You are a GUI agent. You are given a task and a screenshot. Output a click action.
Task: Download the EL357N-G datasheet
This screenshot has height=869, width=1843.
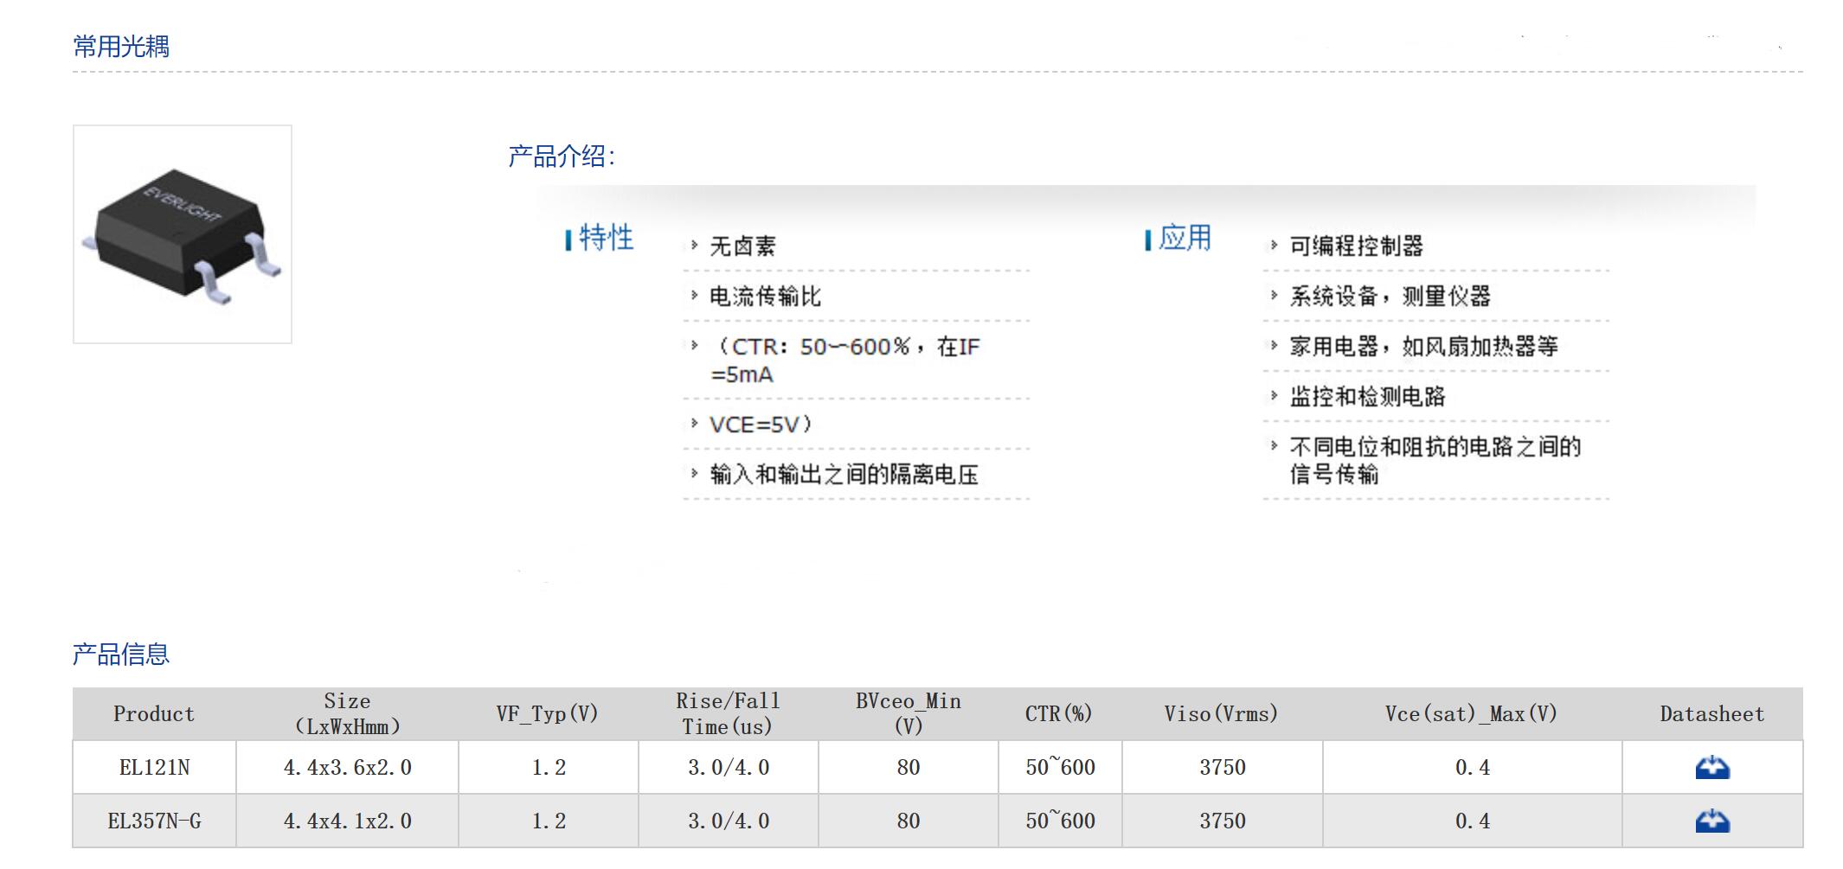(x=1711, y=821)
